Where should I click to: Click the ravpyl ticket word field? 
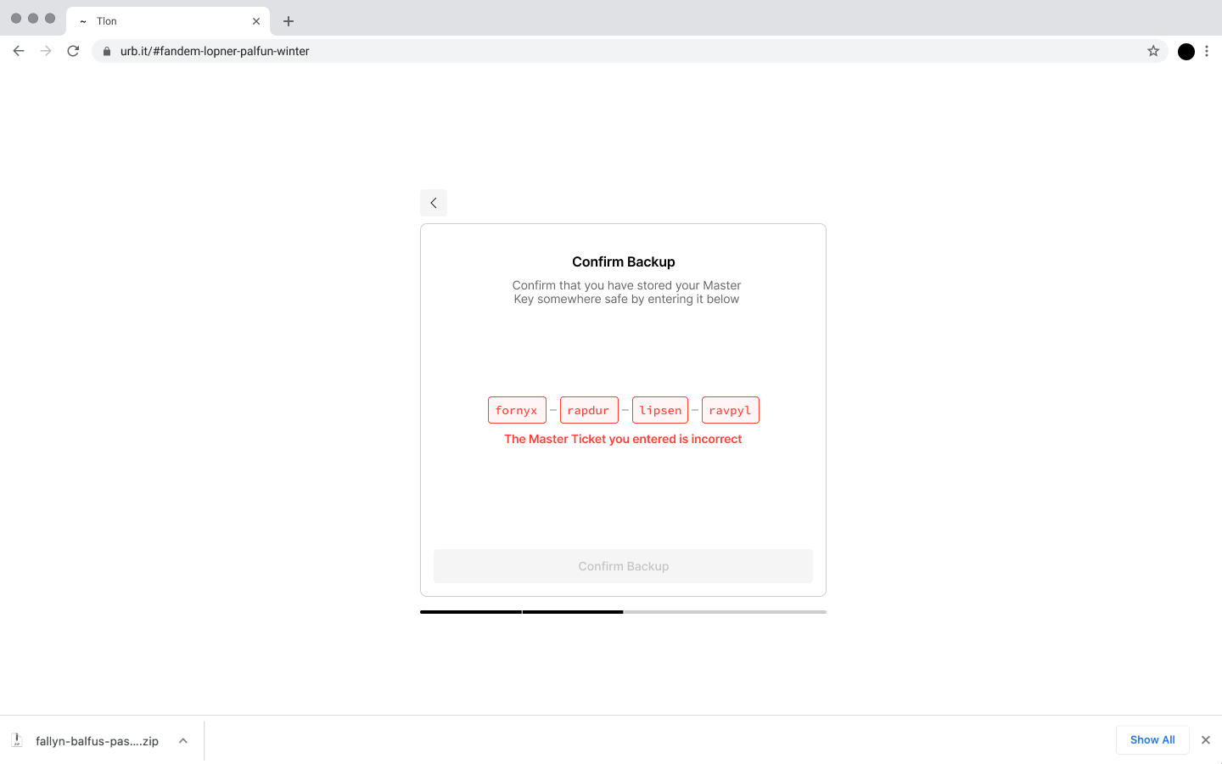731,409
